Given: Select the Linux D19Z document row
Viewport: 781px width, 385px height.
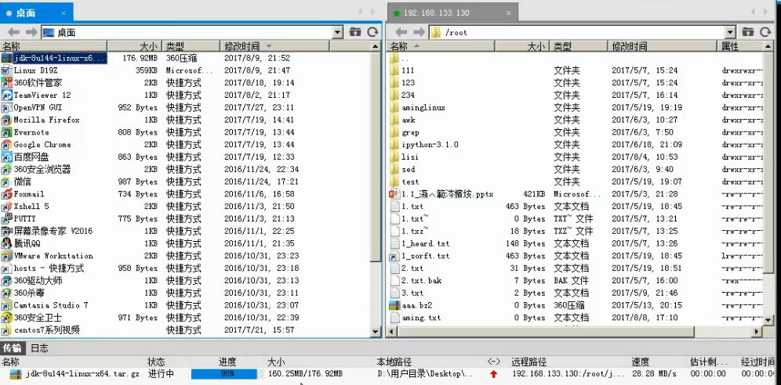Looking at the screenshot, I should click(x=185, y=70).
